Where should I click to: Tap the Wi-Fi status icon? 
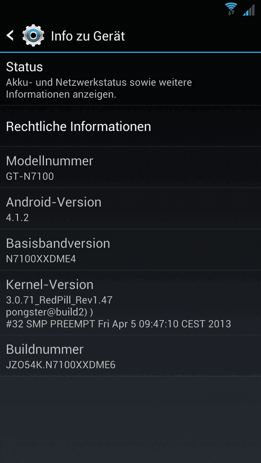pyautogui.click(x=231, y=9)
